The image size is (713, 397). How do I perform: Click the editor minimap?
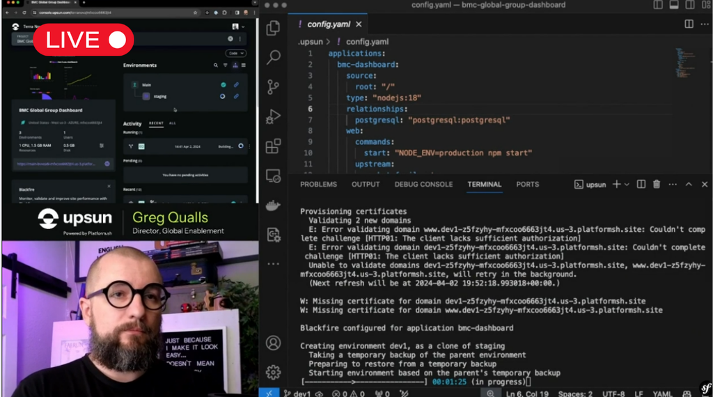(x=685, y=62)
